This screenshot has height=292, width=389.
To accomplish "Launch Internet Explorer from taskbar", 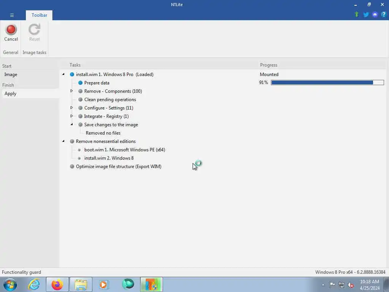I will [x=34, y=284].
